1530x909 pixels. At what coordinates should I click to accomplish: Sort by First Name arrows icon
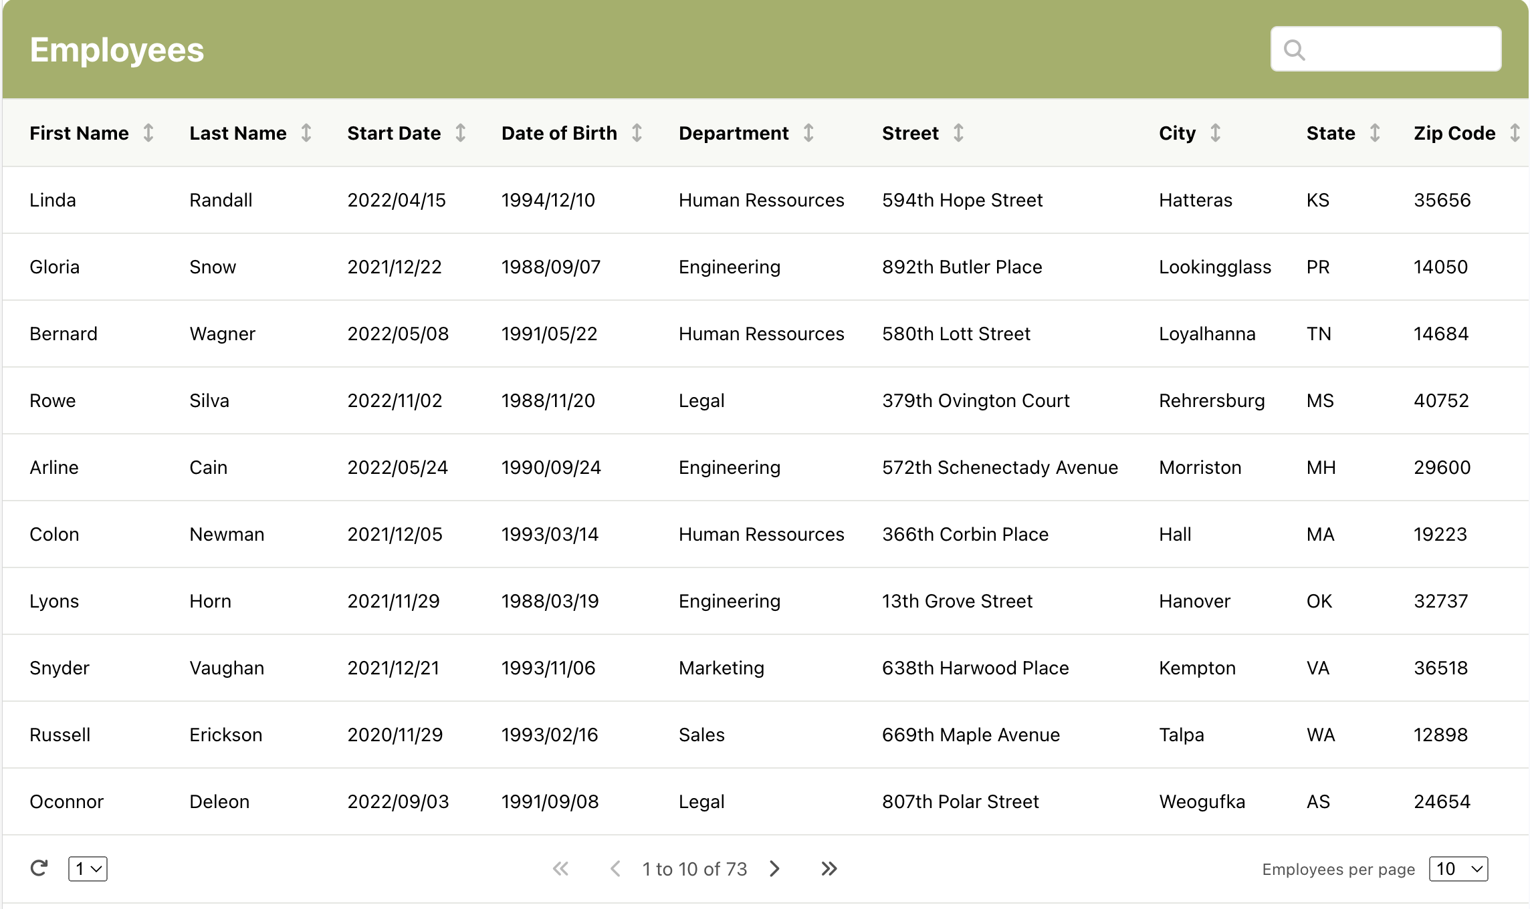[x=148, y=133]
